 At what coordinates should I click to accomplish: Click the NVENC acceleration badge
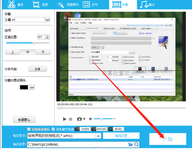tap(99, 129)
